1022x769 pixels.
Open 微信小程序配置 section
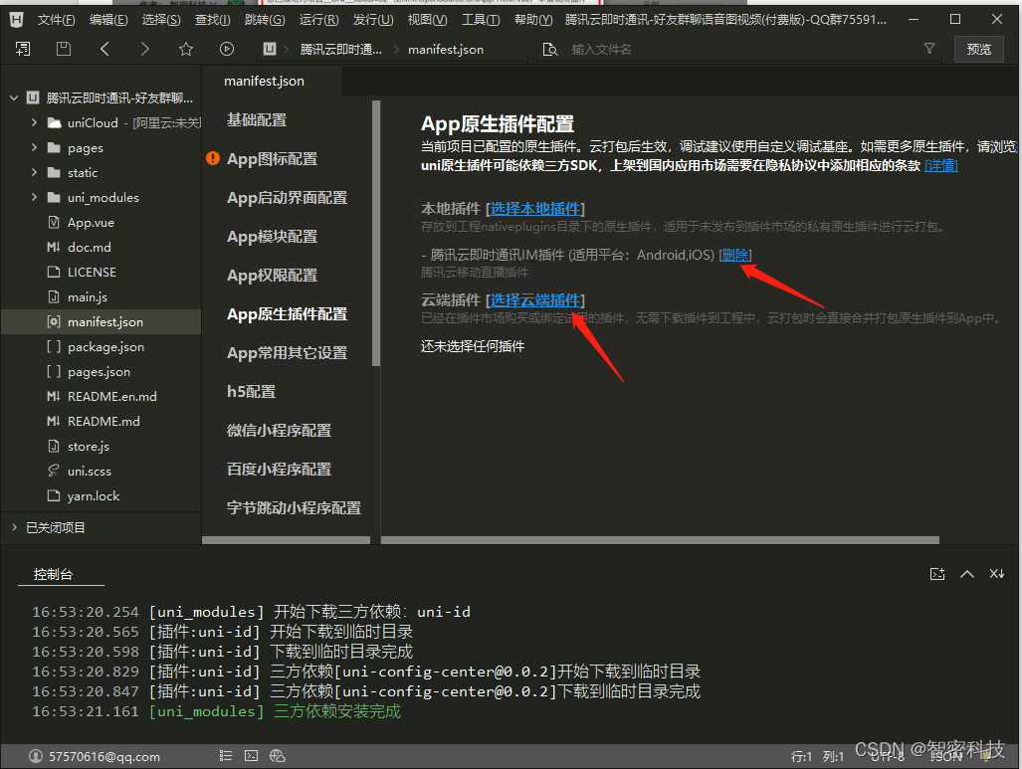pos(279,430)
